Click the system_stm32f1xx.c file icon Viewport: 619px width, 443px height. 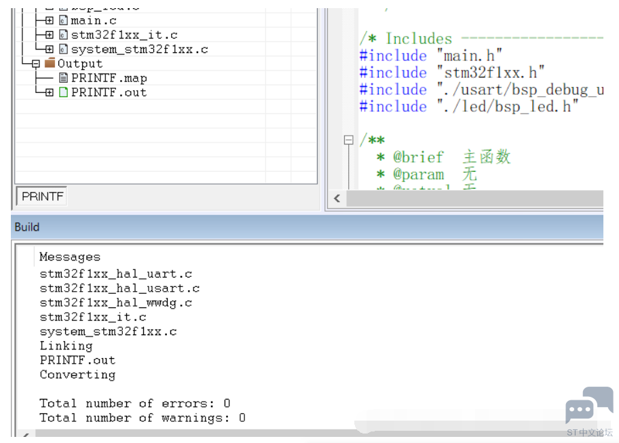click(x=64, y=48)
